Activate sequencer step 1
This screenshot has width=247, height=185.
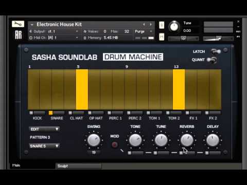33,89
